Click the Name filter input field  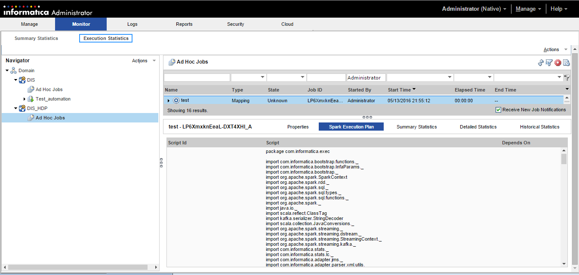197,77
